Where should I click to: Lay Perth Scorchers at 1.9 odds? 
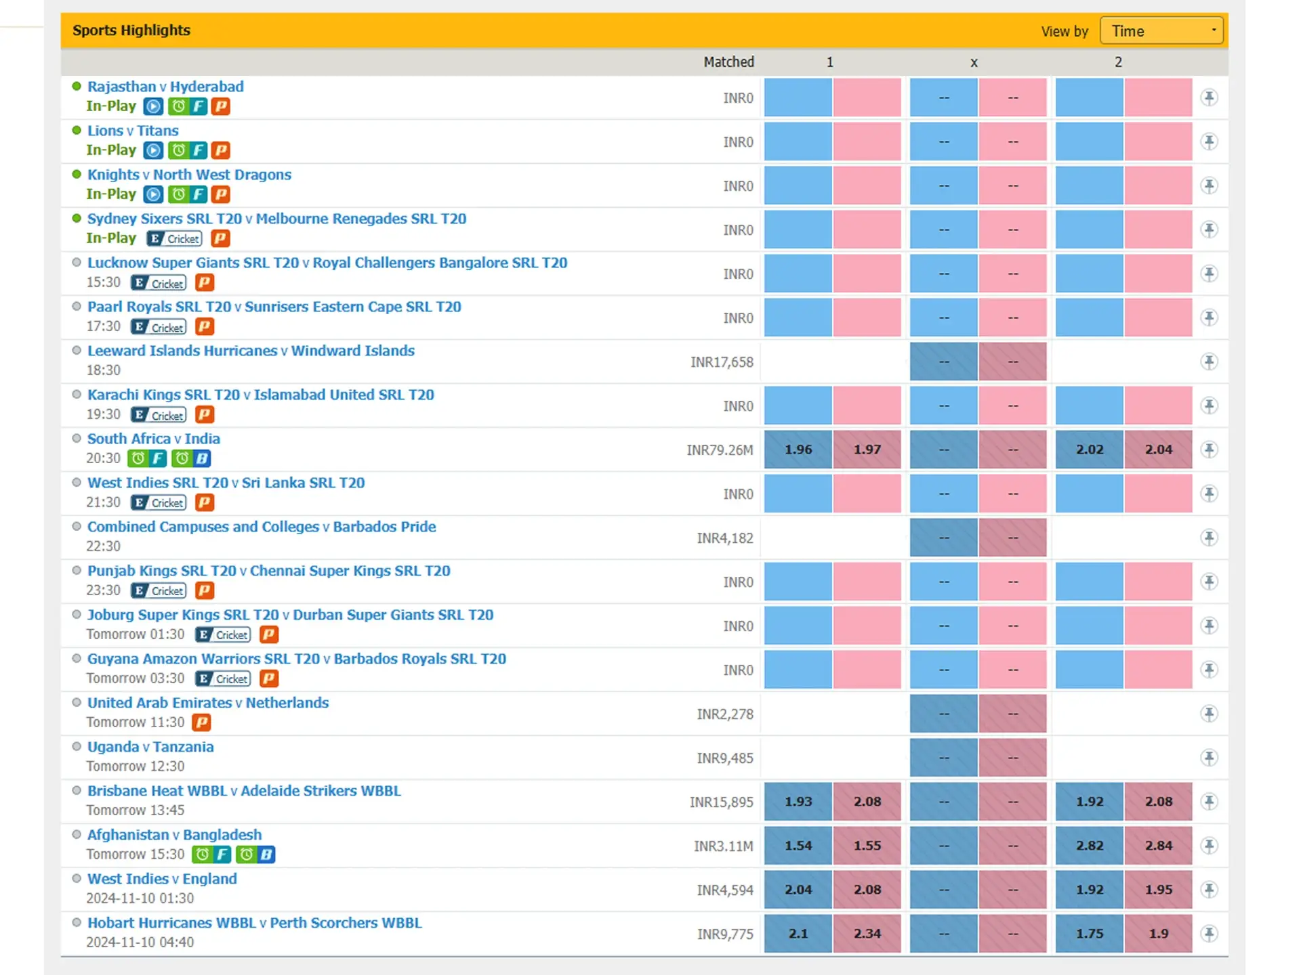[1159, 934]
